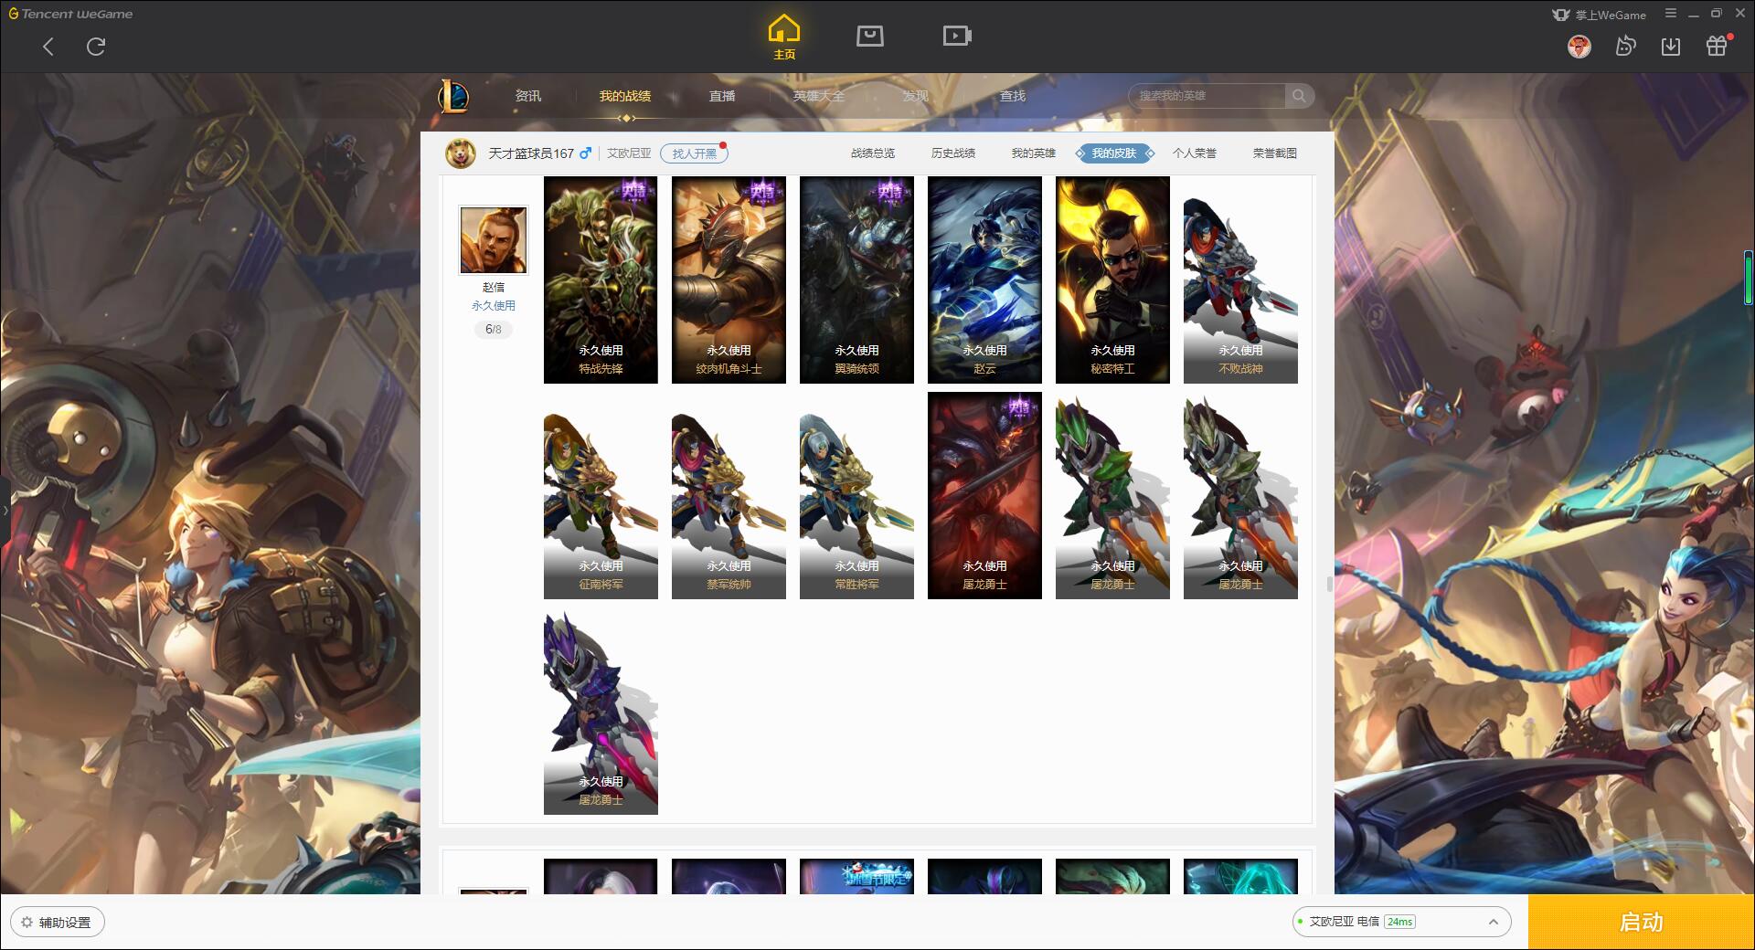Open the 绞肉机角斗士 skin card
Viewport: 1755px width, 950px height.
pyautogui.click(x=729, y=280)
